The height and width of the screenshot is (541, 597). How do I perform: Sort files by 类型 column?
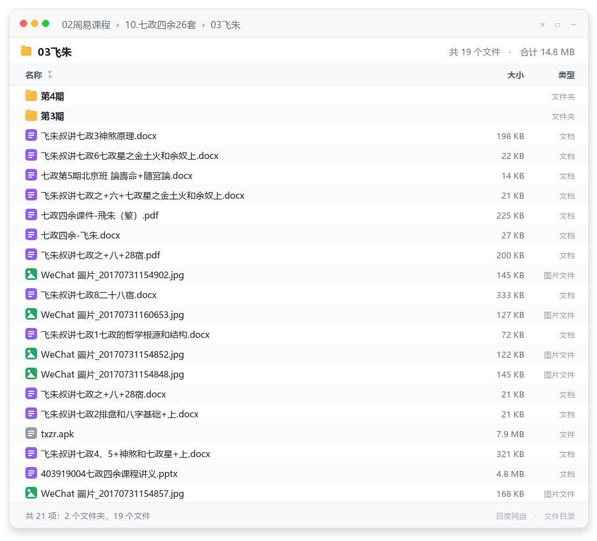coord(567,75)
